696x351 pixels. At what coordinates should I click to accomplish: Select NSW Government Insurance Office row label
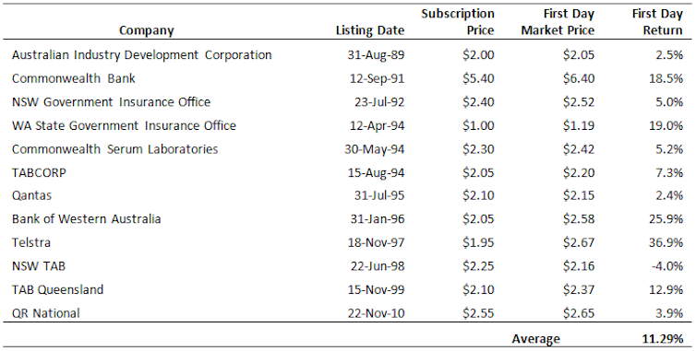click(x=111, y=102)
